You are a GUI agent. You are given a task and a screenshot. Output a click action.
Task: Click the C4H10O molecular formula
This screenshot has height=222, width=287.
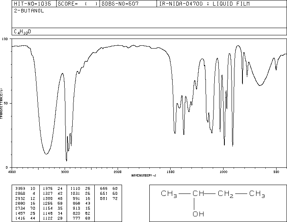[22, 32]
